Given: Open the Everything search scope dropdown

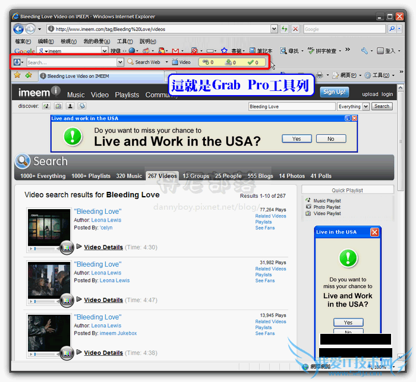Looking at the screenshot, I should pyautogui.click(x=366, y=106).
